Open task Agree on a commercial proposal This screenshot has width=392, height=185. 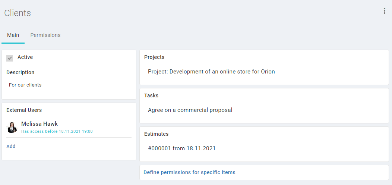pyautogui.click(x=190, y=110)
